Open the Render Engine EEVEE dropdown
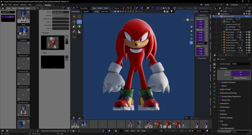This screenshot has height=135, width=252. coord(241,64)
